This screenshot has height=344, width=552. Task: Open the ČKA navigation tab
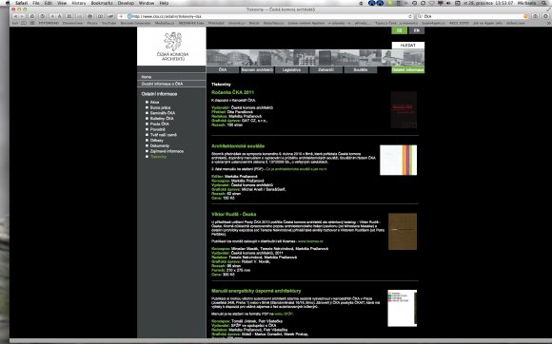(223, 70)
